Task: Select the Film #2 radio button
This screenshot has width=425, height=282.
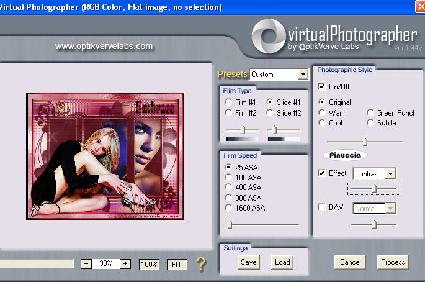Action: pyautogui.click(x=228, y=112)
